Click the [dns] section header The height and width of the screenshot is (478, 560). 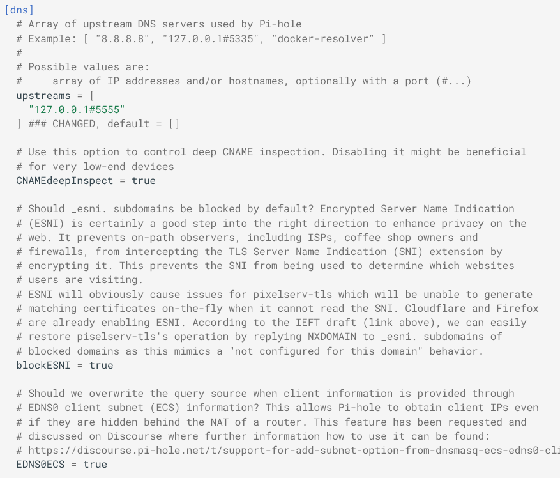point(19,10)
